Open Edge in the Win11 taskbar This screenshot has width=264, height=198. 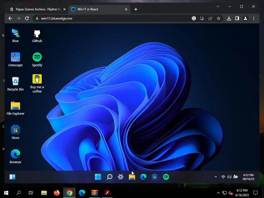click(x=143, y=177)
